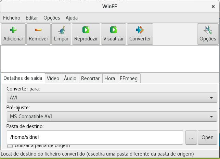Switch to the Áudio tab
Image resolution: width=220 pixels, height=159 pixels.
click(x=70, y=78)
